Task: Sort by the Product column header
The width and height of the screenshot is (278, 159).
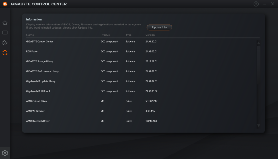Action: [x=105, y=35]
